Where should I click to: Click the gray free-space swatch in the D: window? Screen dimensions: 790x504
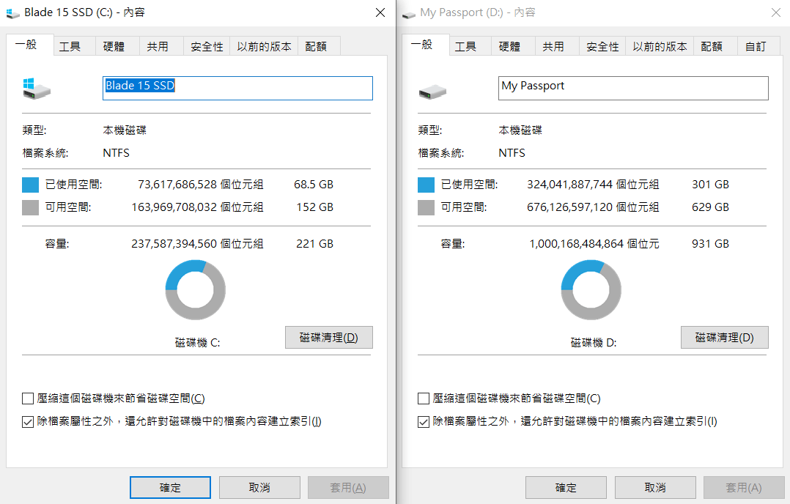tap(426, 207)
